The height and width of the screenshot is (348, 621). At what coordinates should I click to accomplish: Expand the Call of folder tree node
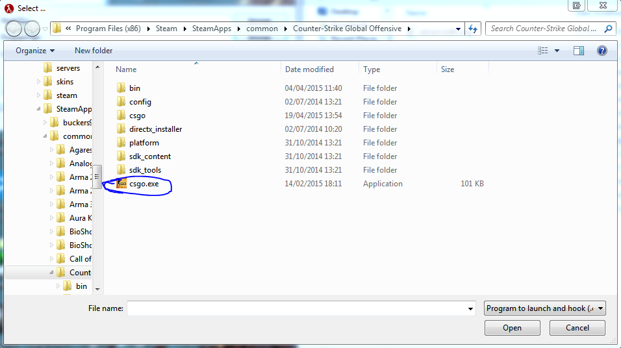pyautogui.click(x=51, y=258)
